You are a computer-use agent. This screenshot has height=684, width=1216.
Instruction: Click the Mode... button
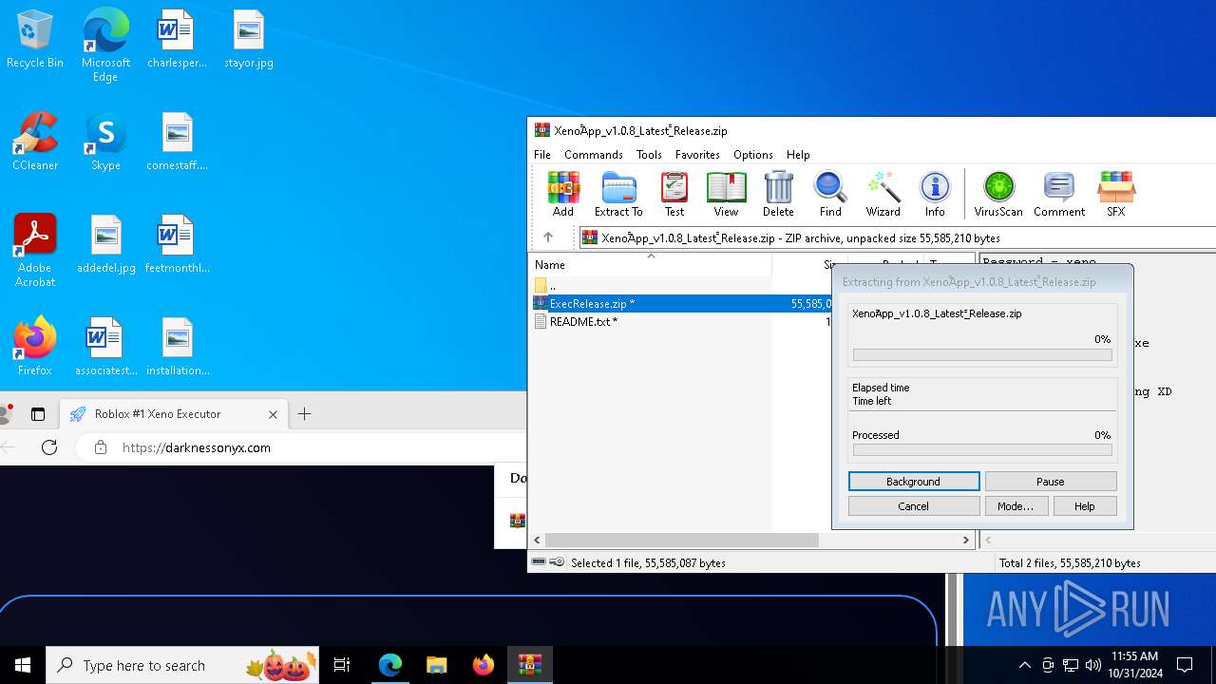coord(1016,506)
